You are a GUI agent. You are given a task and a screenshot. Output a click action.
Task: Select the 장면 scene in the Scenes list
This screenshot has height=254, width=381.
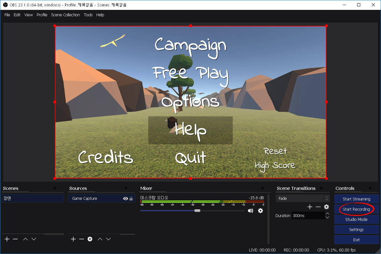point(33,199)
